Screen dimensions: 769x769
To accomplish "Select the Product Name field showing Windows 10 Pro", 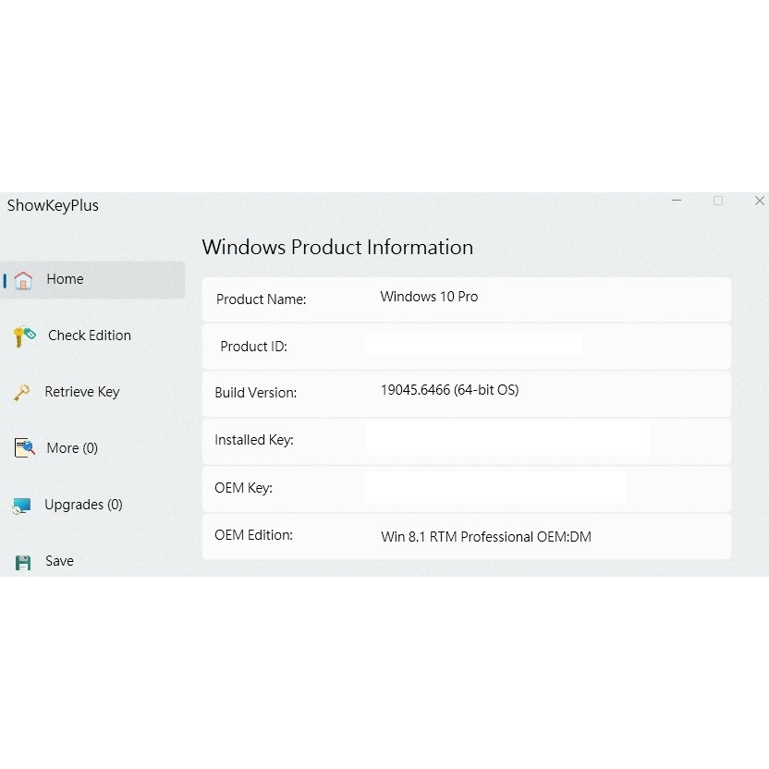I will click(x=428, y=298).
